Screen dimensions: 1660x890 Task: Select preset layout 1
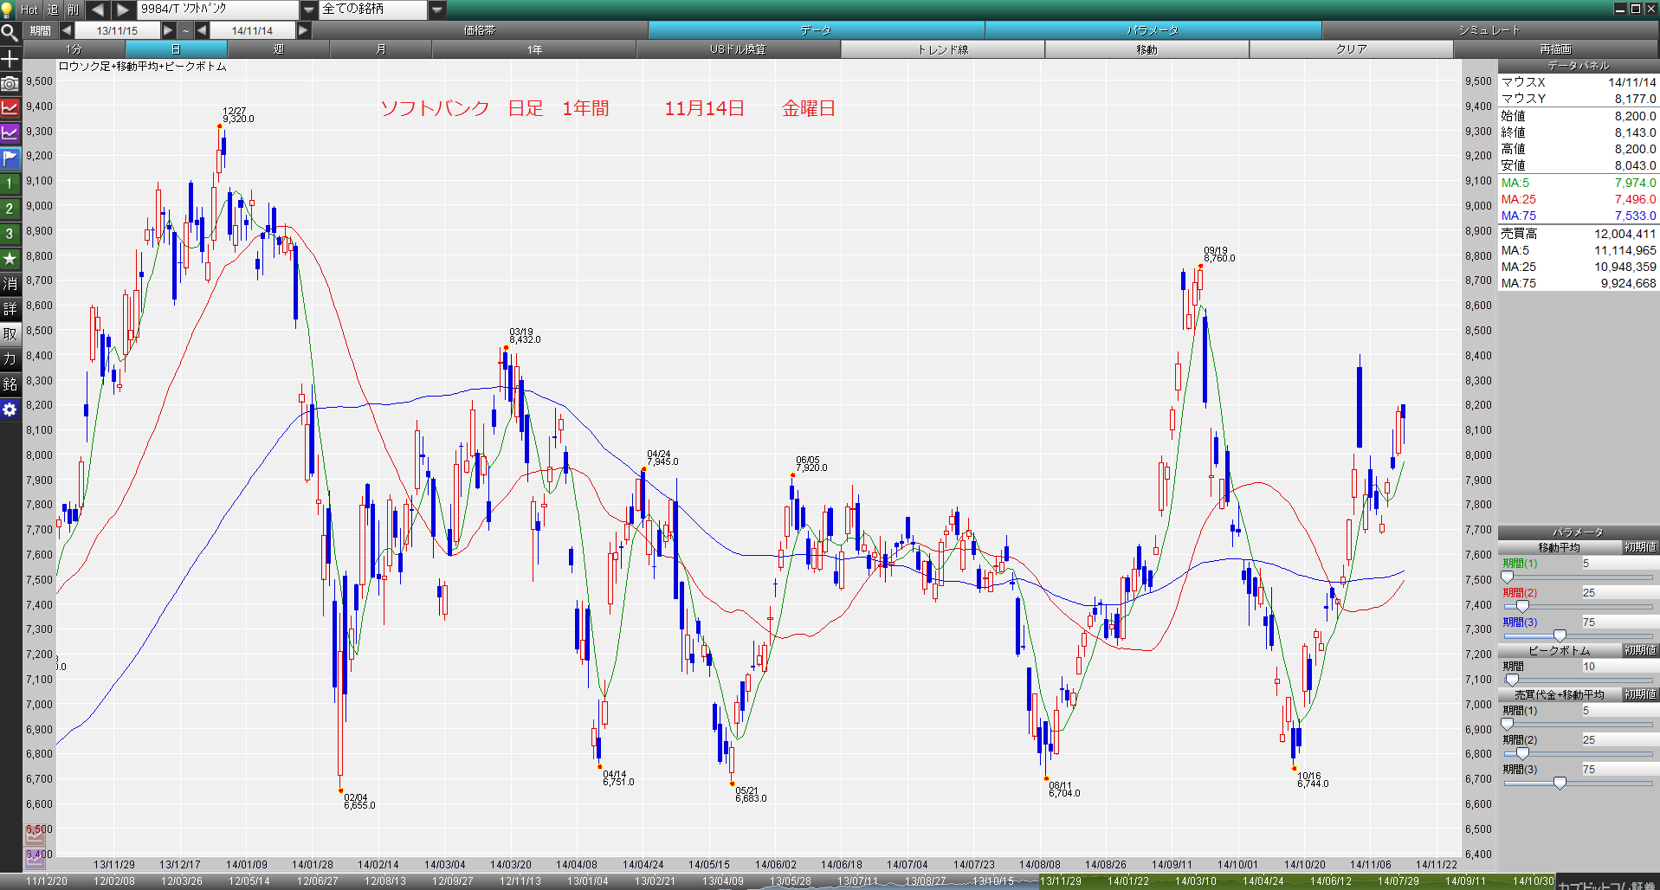click(x=10, y=184)
